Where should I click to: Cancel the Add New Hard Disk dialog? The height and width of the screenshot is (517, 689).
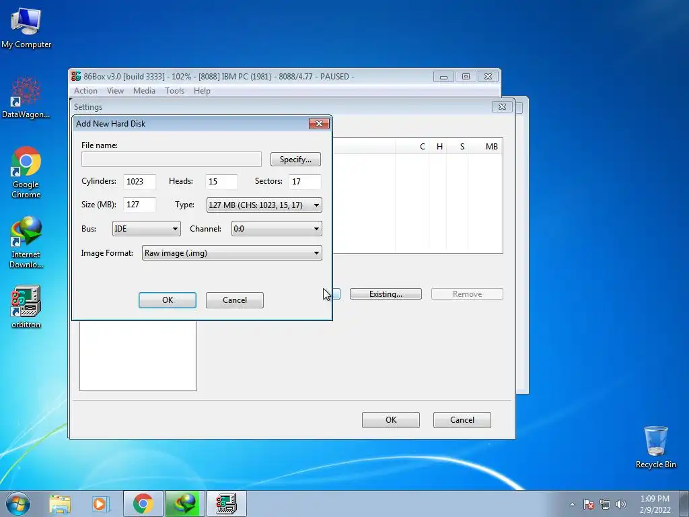pyautogui.click(x=235, y=300)
